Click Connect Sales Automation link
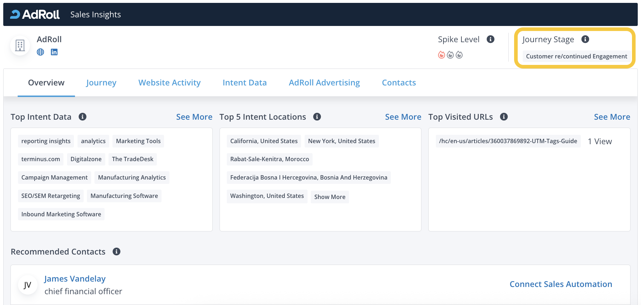The image size is (641, 305). tap(561, 284)
